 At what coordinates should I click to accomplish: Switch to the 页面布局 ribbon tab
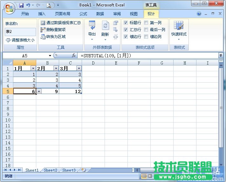[63, 14]
